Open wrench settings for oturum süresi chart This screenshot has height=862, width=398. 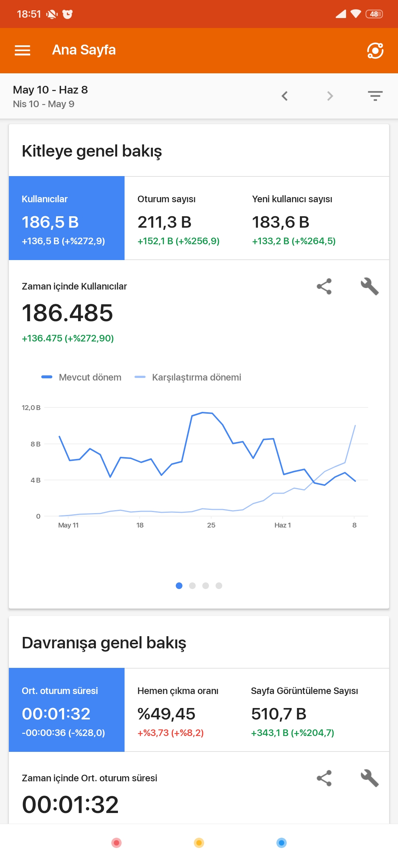pos(370,778)
